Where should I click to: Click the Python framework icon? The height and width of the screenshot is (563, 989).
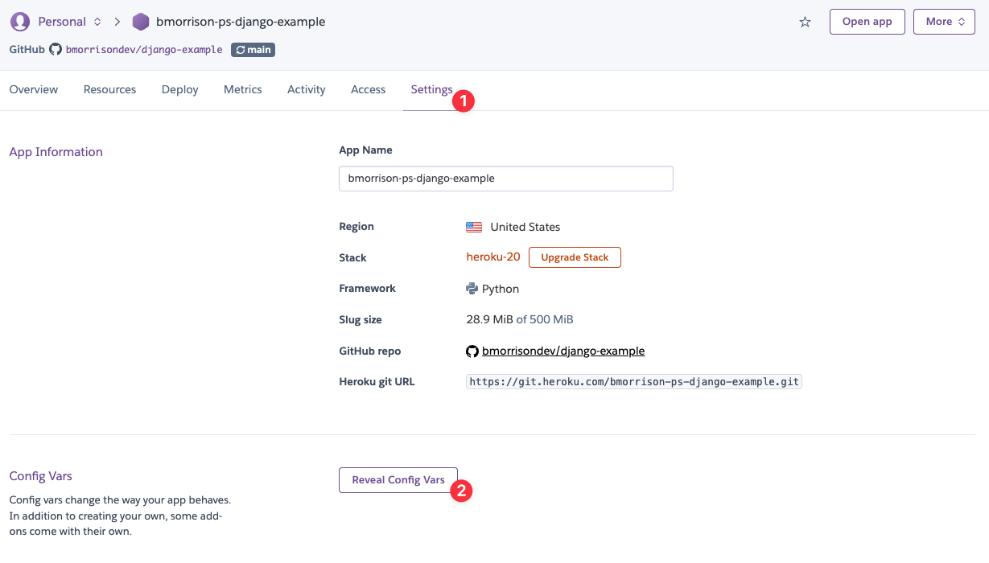click(x=472, y=288)
